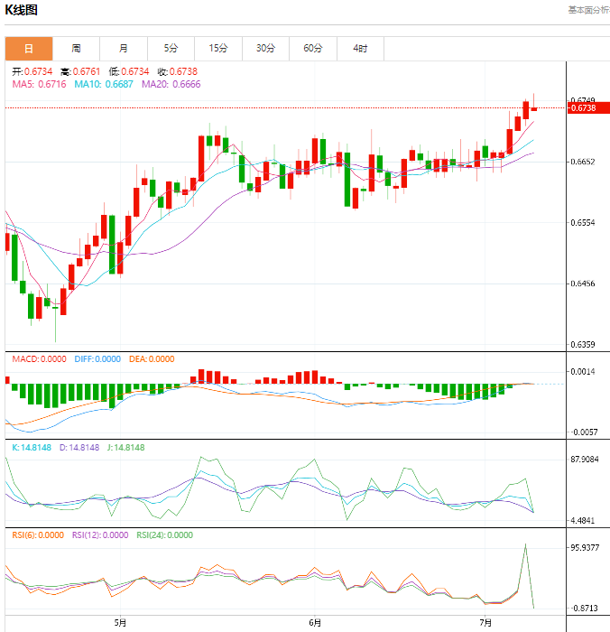The height and width of the screenshot is (632, 610).
Task: Click the MACD indicator label
Action: 39,359
